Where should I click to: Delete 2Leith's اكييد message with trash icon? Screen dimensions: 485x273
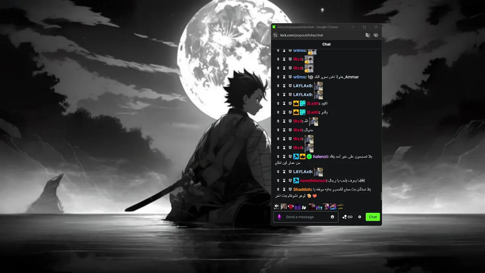(278, 104)
